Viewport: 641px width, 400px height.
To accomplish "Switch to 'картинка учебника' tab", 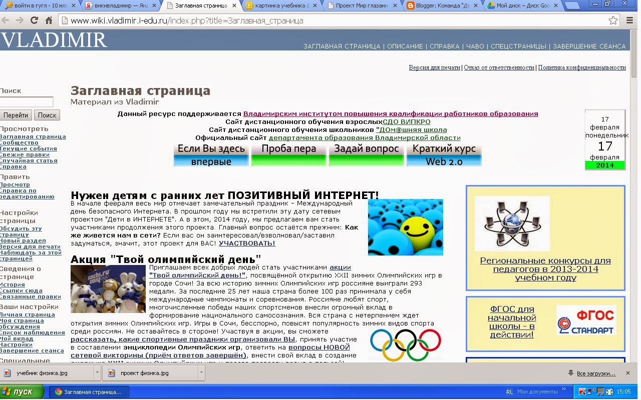I will click(282, 5).
